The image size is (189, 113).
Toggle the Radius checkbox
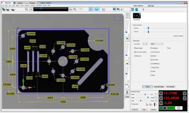tap(151, 71)
